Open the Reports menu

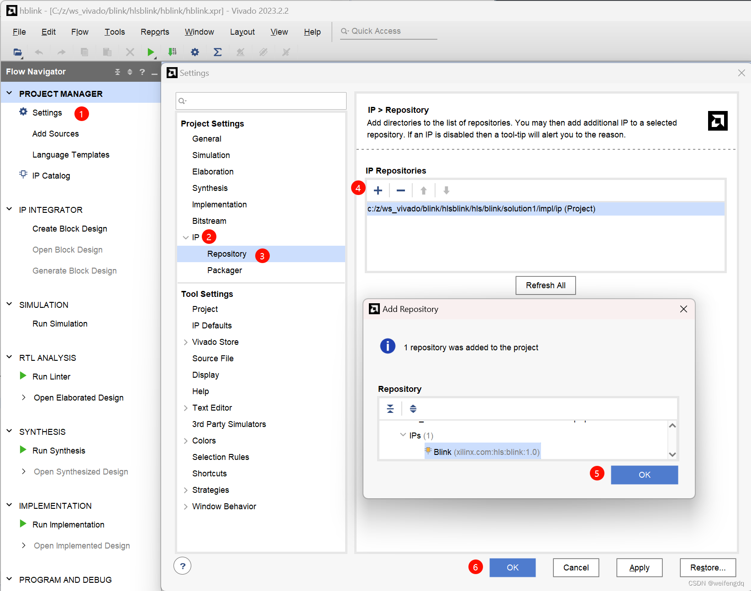pyautogui.click(x=155, y=32)
